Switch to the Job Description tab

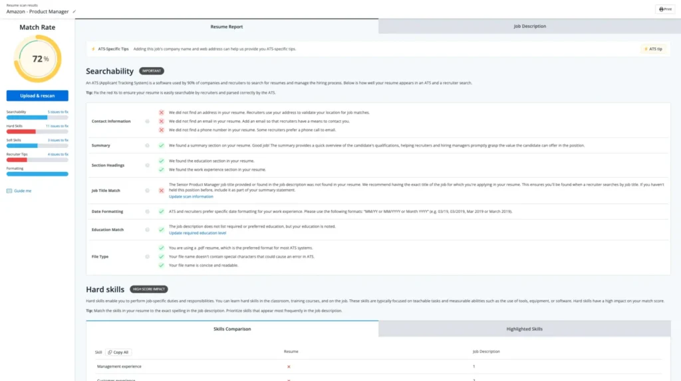(x=529, y=27)
